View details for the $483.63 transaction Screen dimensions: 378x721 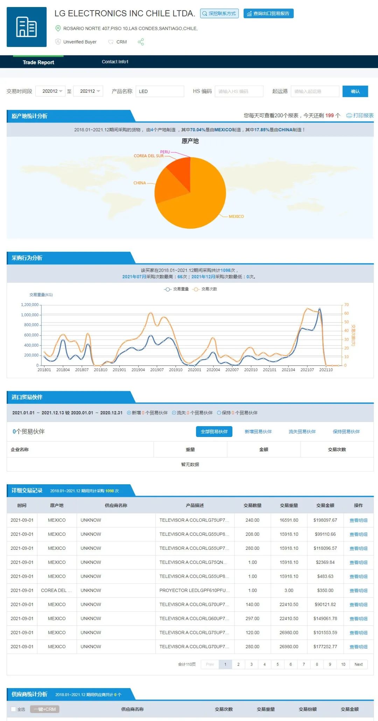(x=358, y=576)
